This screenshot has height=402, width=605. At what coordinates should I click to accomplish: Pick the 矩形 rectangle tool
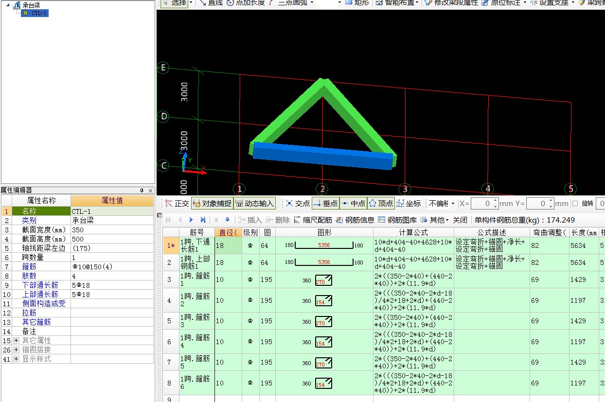pyautogui.click(x=356, y=3)
